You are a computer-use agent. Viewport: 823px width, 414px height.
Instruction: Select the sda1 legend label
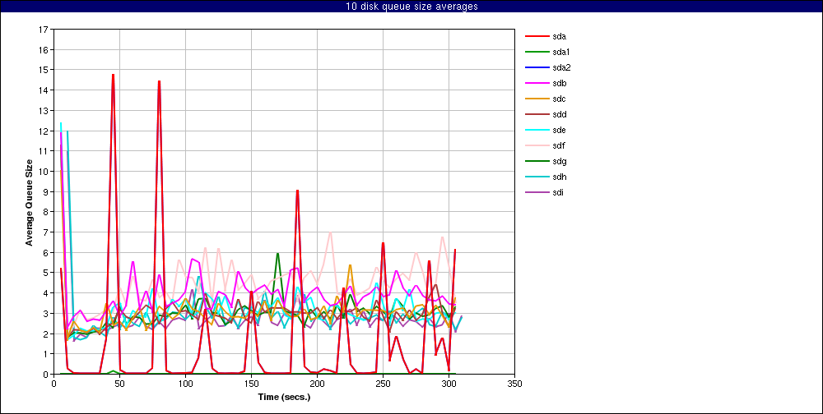[561, 52]
